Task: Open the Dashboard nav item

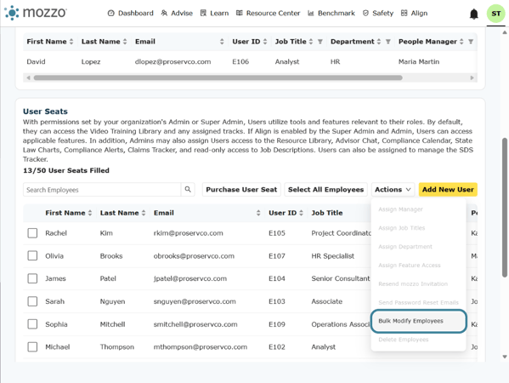Action: click(x=131, y=14)
